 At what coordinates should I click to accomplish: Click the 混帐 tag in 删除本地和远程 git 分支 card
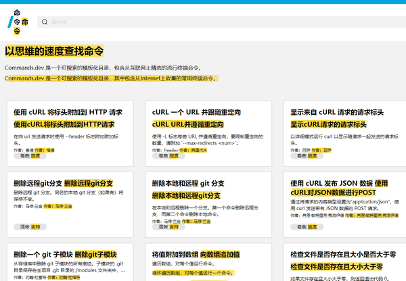168,227
